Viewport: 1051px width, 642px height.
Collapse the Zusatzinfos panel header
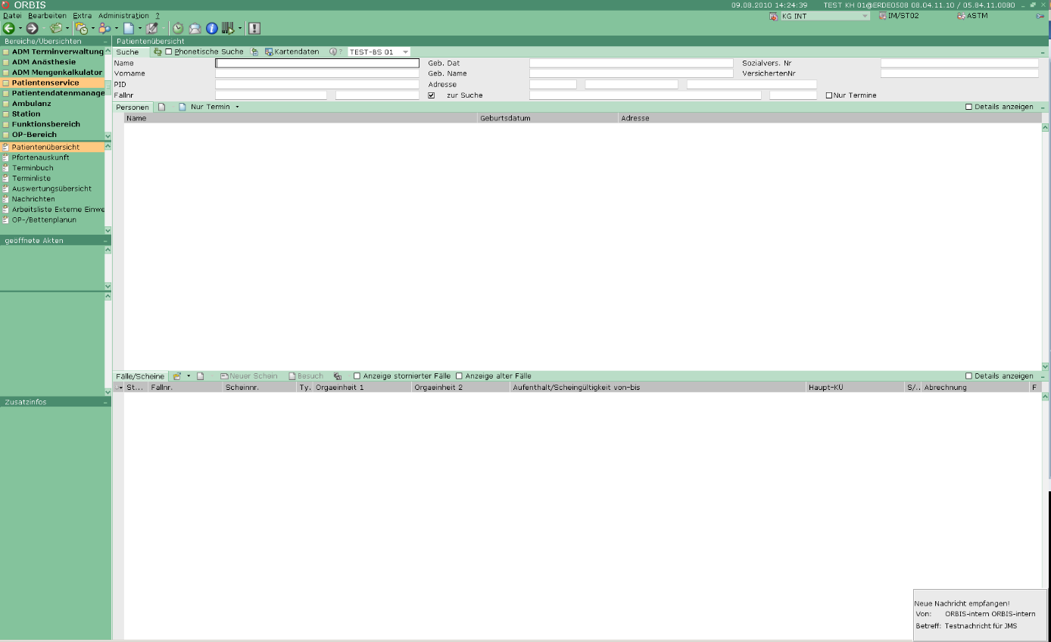106,402
